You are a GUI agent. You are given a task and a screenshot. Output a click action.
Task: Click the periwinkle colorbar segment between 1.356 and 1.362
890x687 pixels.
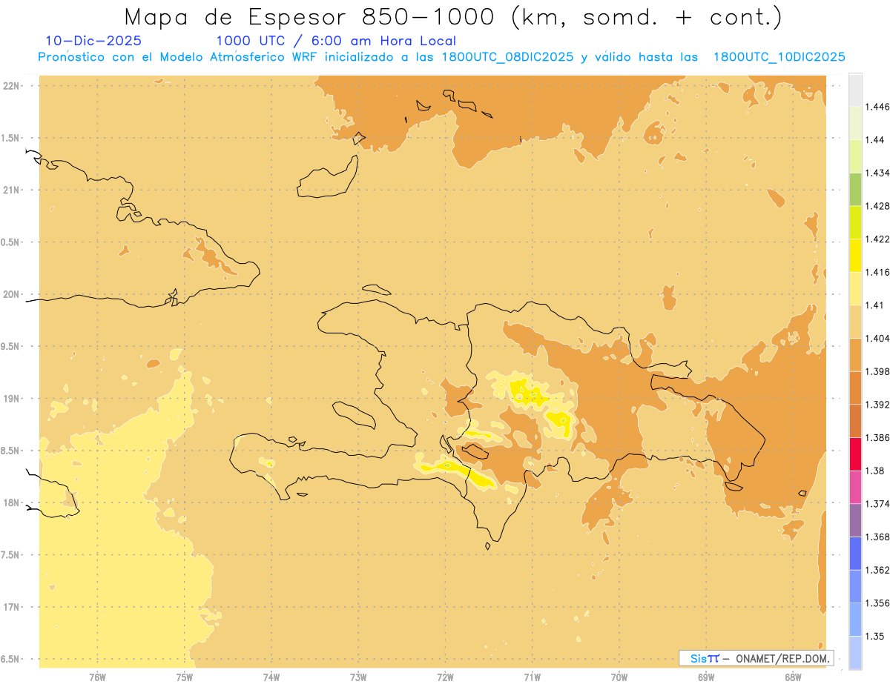coord(855,586)
